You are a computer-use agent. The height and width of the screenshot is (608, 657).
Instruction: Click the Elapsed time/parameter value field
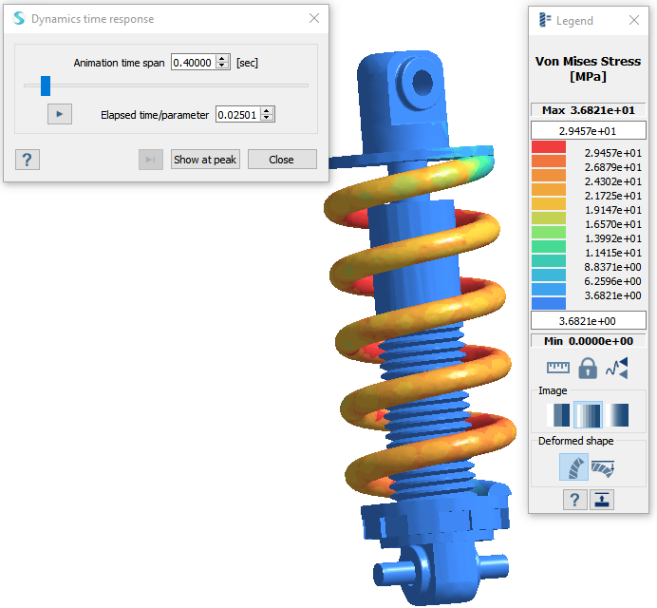(x=237, y=115)
